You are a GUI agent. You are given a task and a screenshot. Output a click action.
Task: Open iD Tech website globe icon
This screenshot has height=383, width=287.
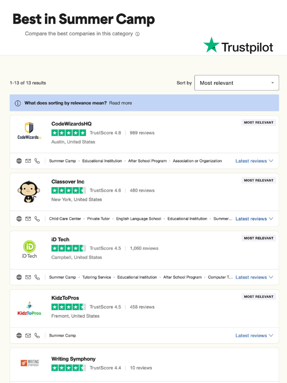pos(19,277)
